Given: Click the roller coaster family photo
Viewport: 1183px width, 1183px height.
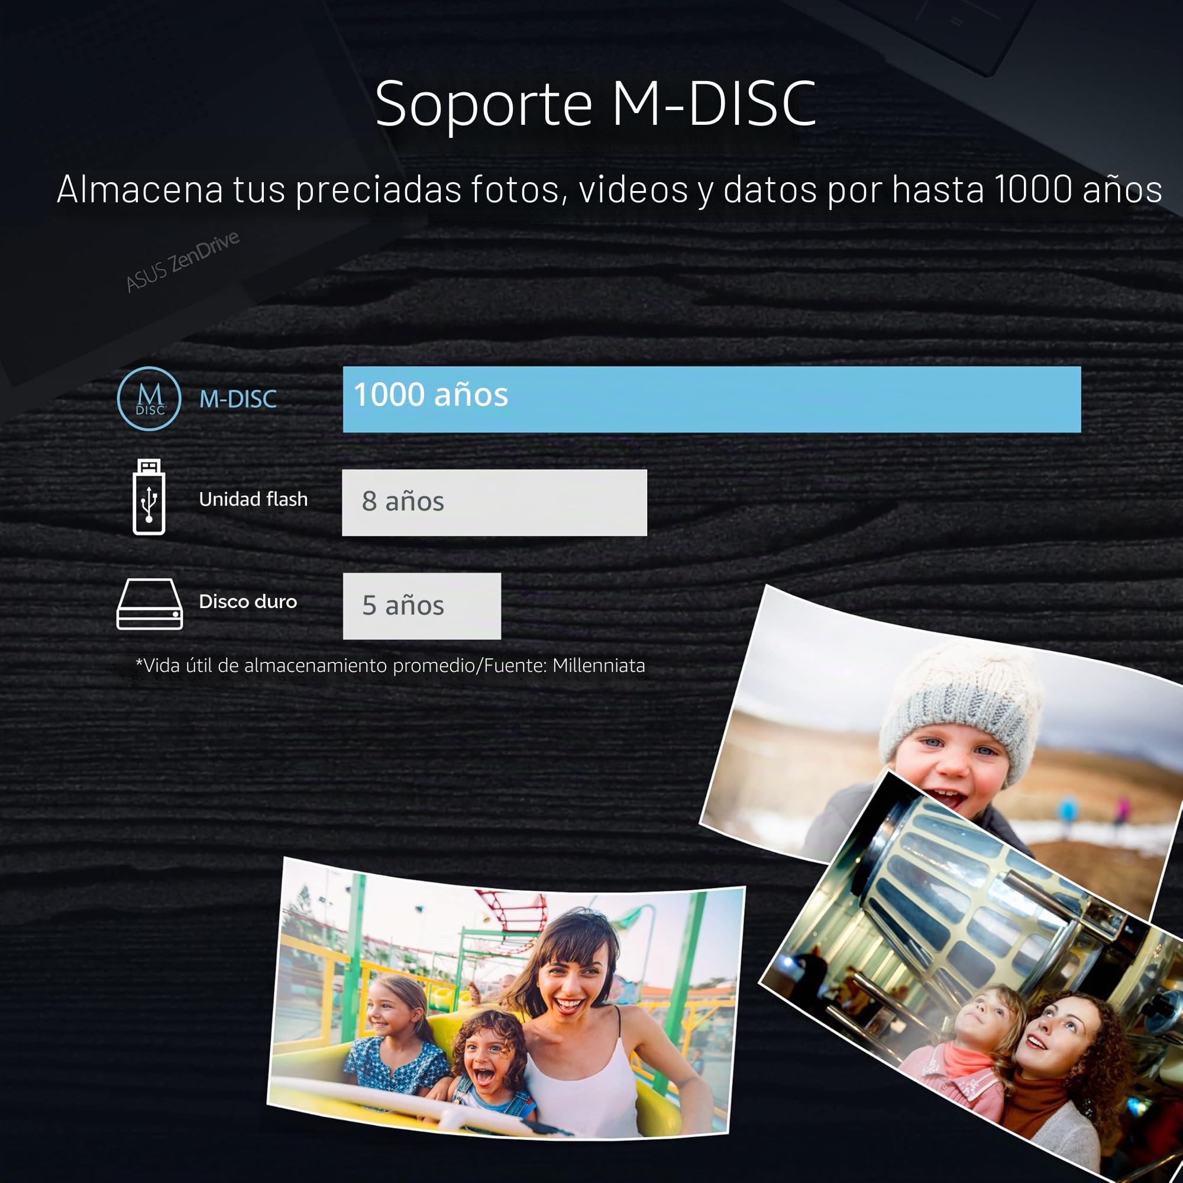Looking at the screenshot, I should tap(506, 998).
